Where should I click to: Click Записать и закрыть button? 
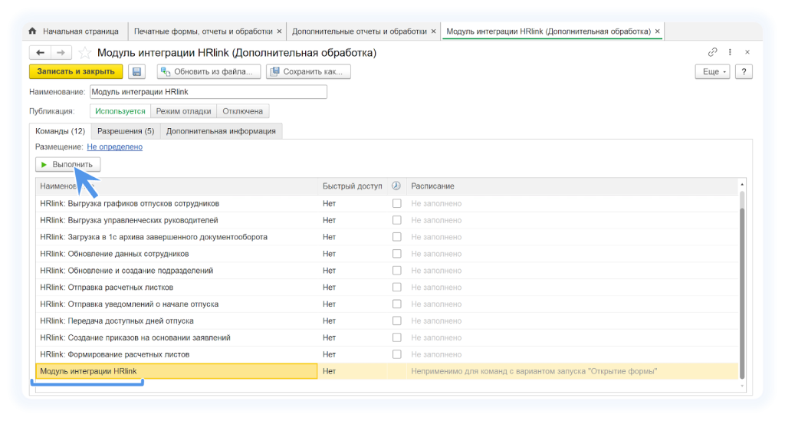coord(76,71)
